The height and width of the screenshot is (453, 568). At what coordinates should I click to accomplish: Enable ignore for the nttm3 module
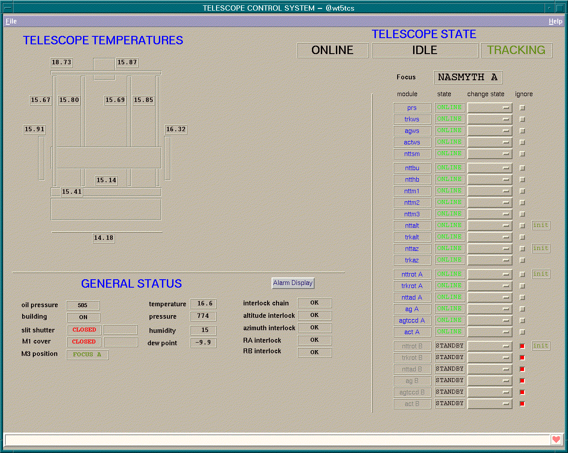coord(522,214)
